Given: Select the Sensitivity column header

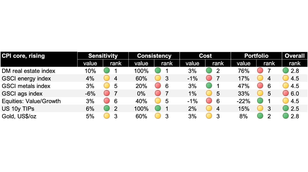Looking at the screenshot, I should pos(103,56).
